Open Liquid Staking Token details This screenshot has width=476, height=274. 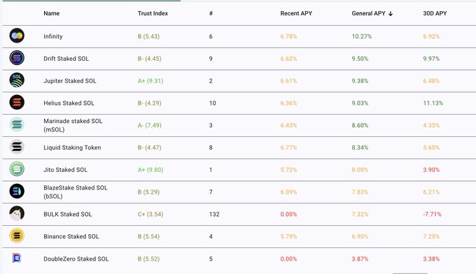(72, 147)
